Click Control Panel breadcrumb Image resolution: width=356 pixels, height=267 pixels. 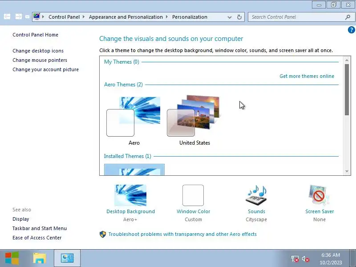tap(64, 17)
